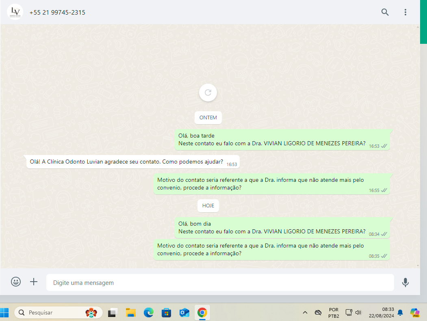Click the cloud sync tray icon
The image size is (427, 321).
pos(318,312)
